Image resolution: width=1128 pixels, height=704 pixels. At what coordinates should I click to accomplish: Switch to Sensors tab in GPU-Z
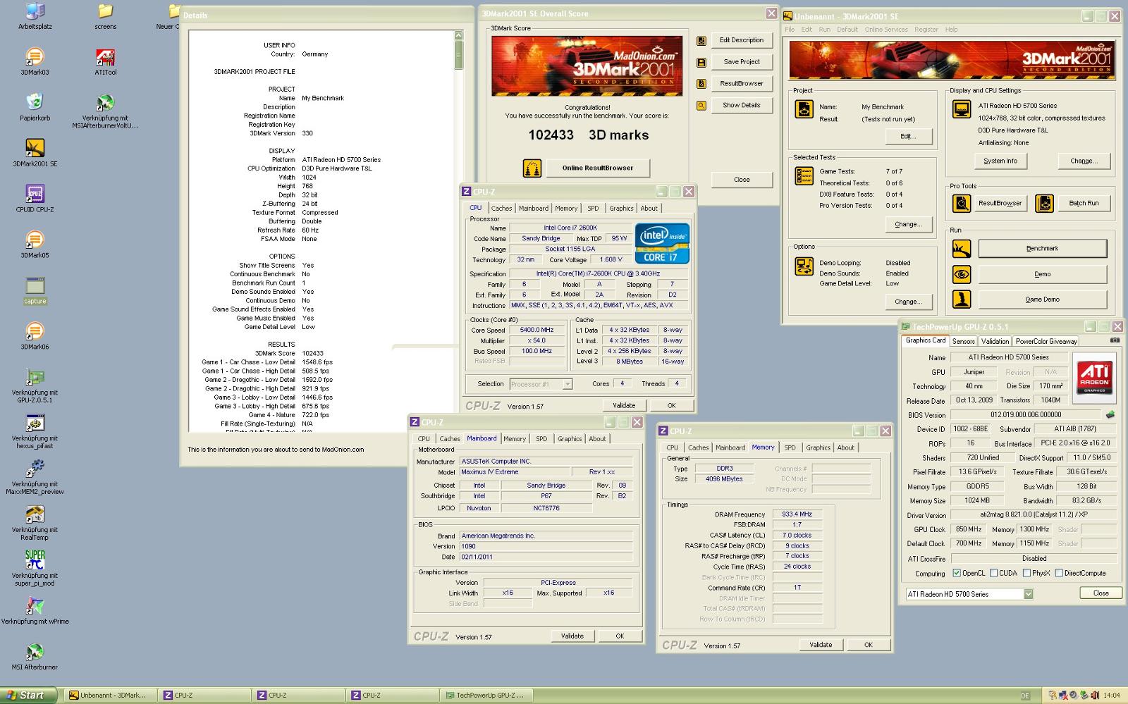pos(963,341)
